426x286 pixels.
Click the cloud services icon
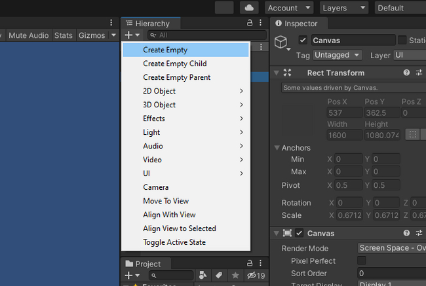tap(248, 8)
